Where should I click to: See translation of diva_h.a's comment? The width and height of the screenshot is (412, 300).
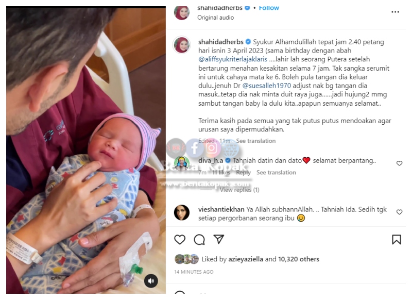(x=276, y=173)
